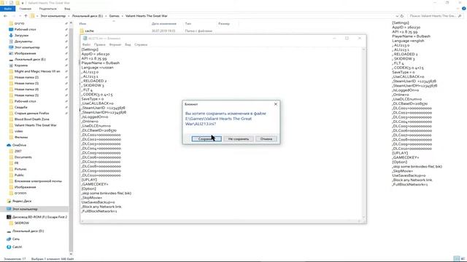The image size is (467, 262).
Task: Click Explorer's Back navigation arrow
Action: point(5,16)
